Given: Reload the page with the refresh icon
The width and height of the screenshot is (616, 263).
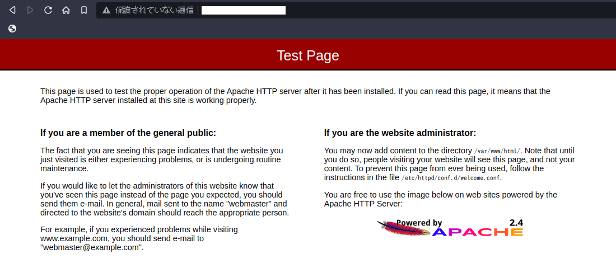Looking at the screenshot, I should tap(48, 10).
